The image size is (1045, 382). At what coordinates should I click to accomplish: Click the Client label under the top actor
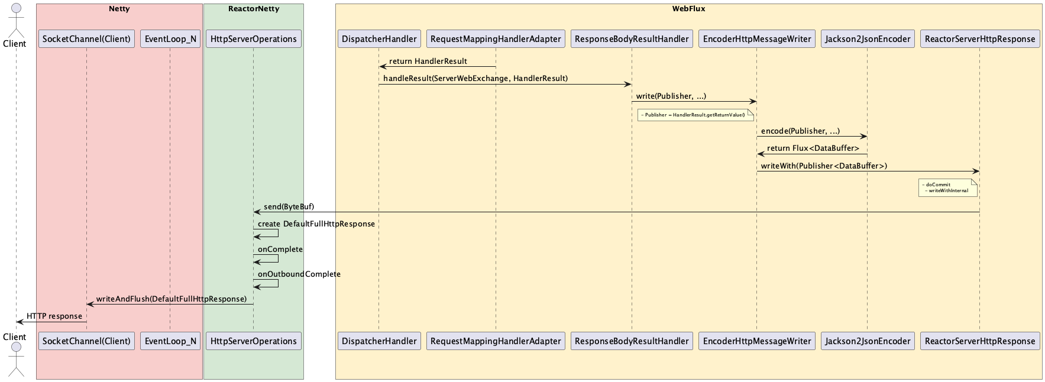coord(15,44)
